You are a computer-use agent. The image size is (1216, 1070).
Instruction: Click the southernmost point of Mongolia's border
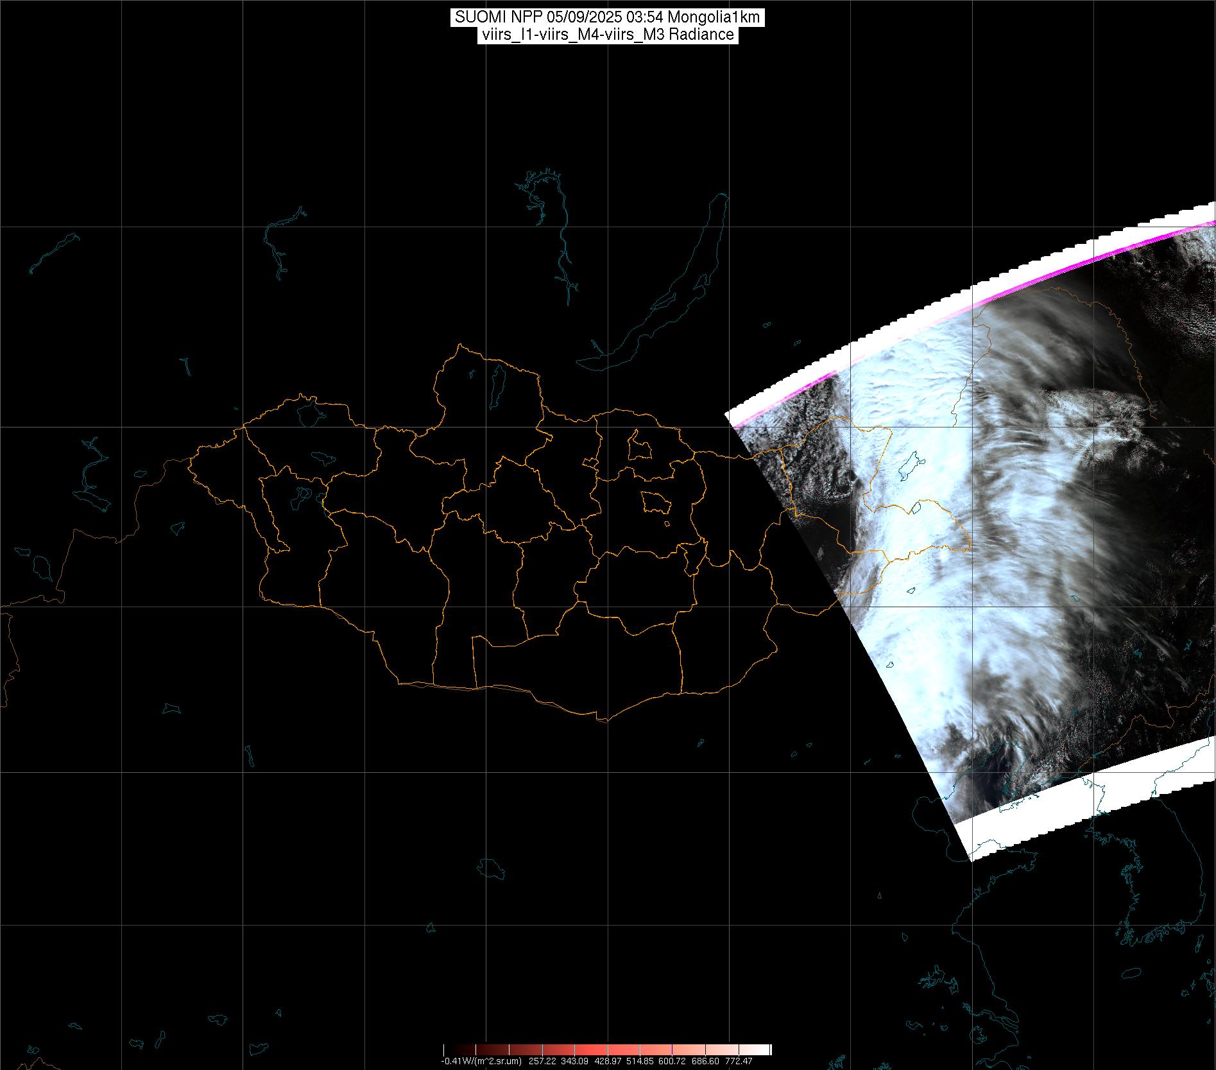pyautogui.click(x=602, y=720)
